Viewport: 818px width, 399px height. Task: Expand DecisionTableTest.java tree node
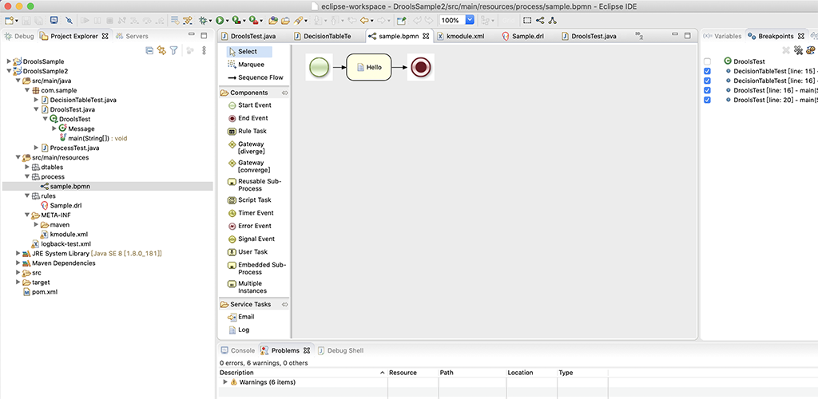point(36,100)
